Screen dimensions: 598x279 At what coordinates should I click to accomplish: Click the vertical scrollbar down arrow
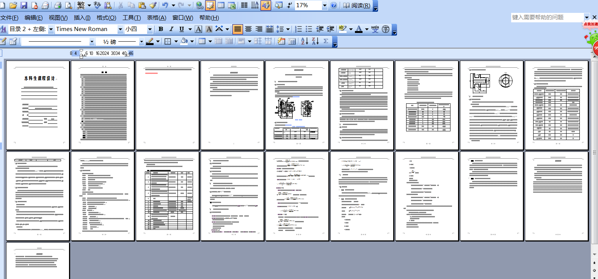point(595,254)
